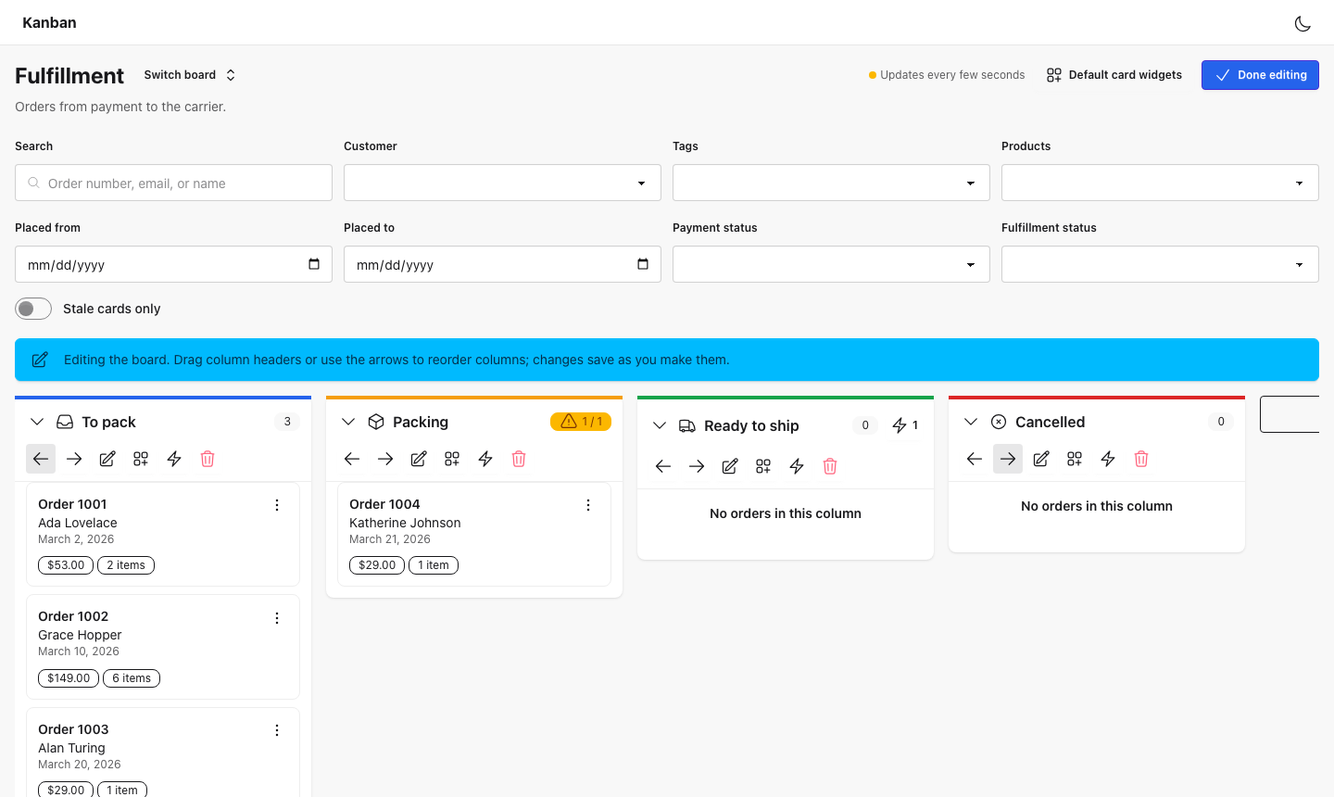Open Packing column automations
Screen dimensions: 1334x797
485,459
